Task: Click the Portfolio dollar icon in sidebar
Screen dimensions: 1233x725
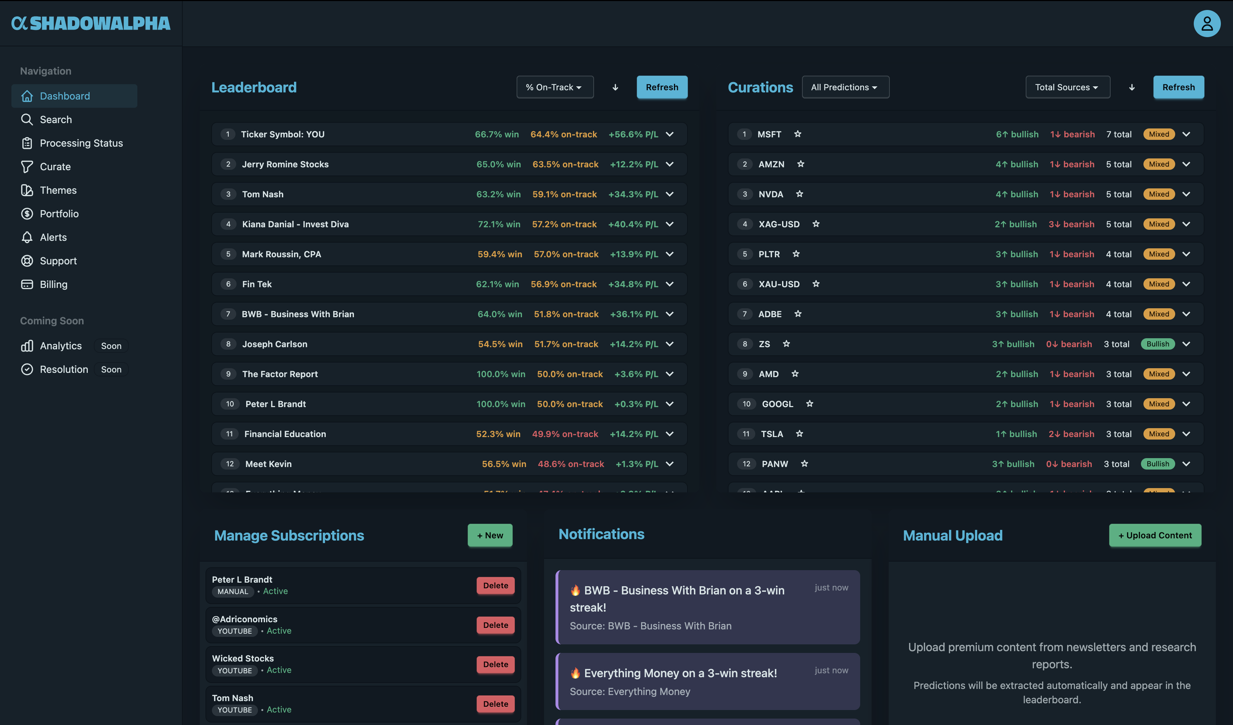Action: 27,214
